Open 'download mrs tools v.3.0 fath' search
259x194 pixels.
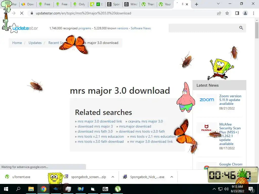(x=142, y=131)
